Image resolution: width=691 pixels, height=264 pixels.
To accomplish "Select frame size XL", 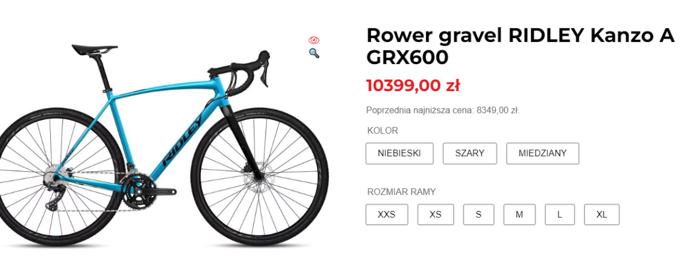I will 602,214.
